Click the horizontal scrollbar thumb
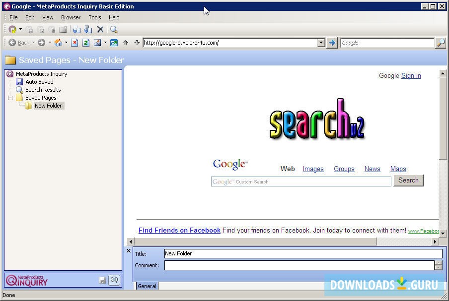The width and height of the screenshot is (449, 301). (255, 241)
